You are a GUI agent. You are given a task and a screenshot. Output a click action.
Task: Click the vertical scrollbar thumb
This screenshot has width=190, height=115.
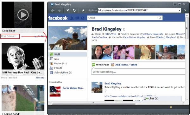point(187,28)
